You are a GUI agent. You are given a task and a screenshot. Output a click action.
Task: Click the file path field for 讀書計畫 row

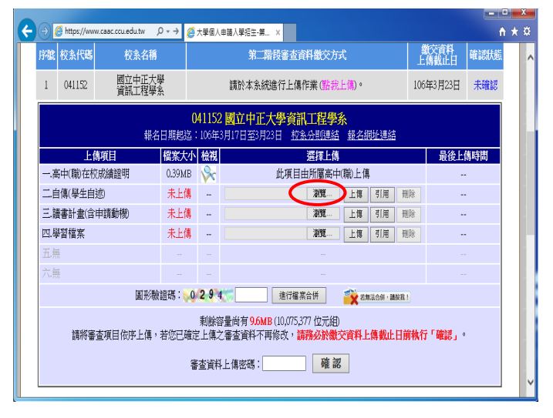(265, 214)
